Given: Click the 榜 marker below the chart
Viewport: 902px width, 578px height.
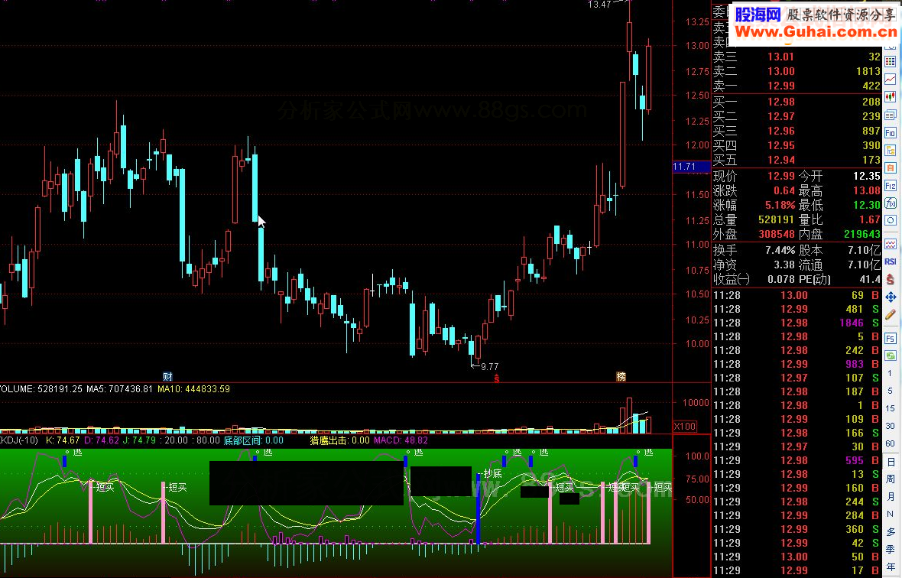Looking at the screenshot, I should point(621,377).
